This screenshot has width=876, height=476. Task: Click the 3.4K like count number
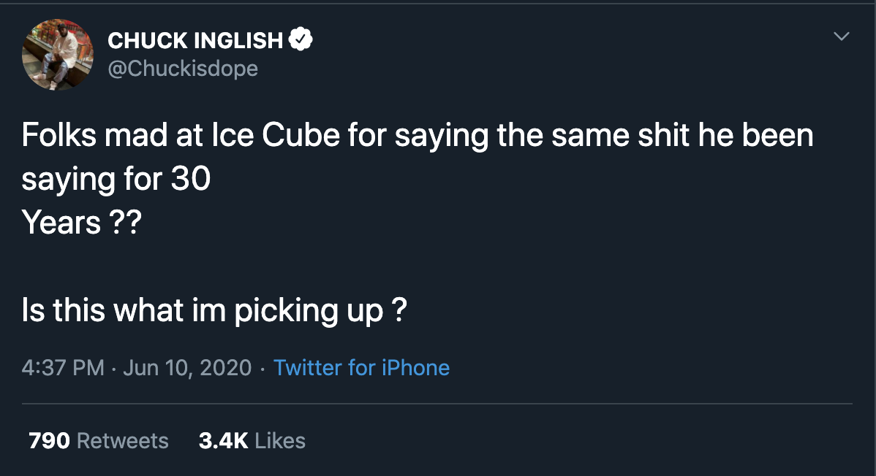pos(223,441)
